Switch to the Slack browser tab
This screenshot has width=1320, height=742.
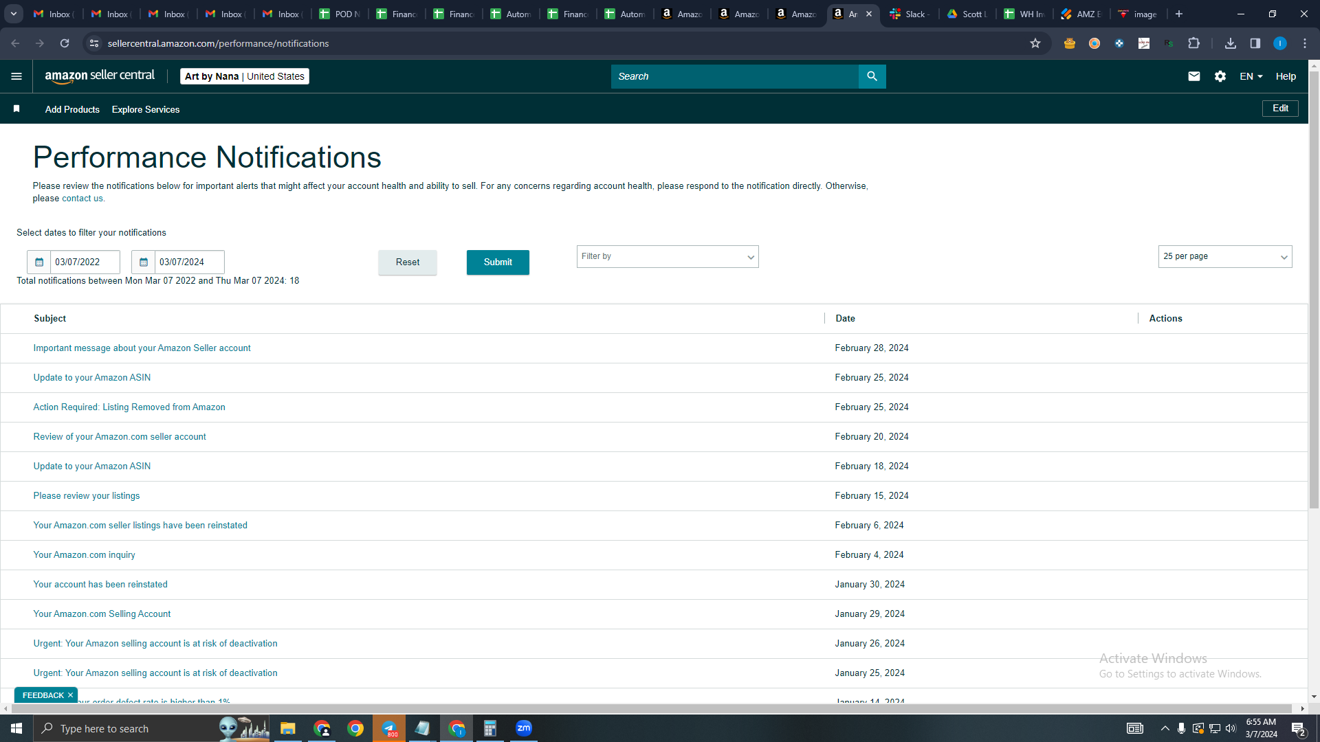[910, 14]
